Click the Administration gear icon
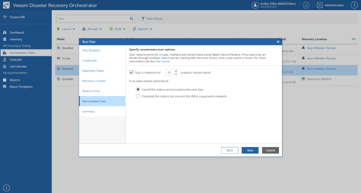 [320, 5]
